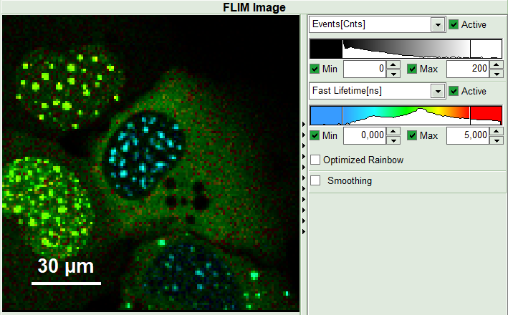This screenshot has width=508, height=315.
Task: Click the Fast Lifetime Min field showing 0,000
Action: pos(365,135)
